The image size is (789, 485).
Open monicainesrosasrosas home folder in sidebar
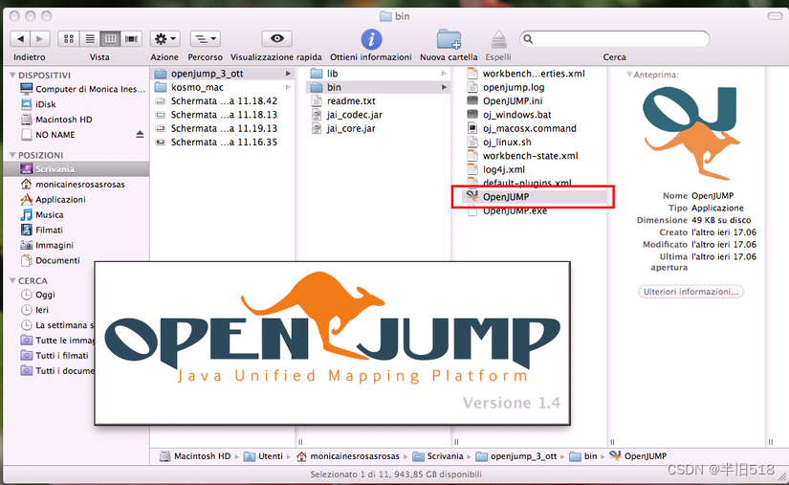click(73, 184)
